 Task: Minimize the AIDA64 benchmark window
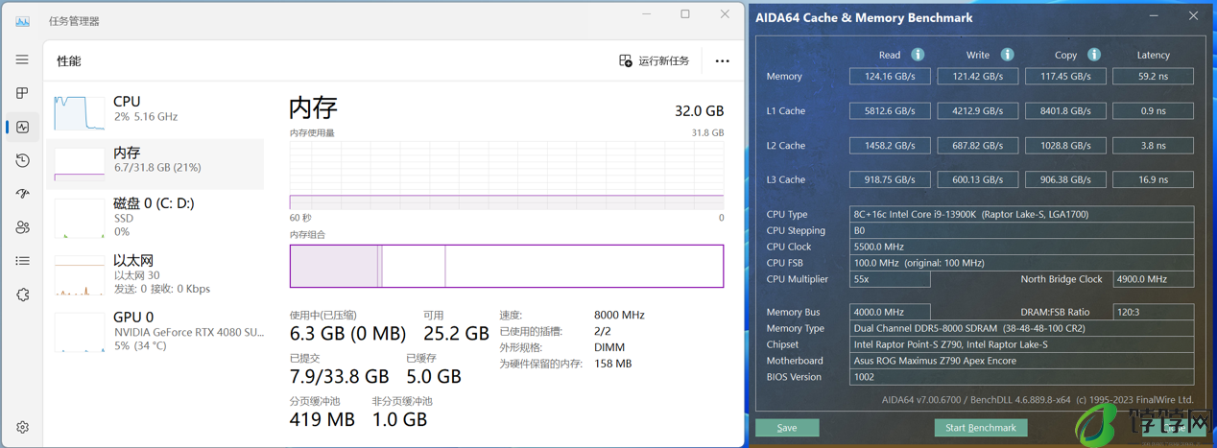[x=1155, y=16]
